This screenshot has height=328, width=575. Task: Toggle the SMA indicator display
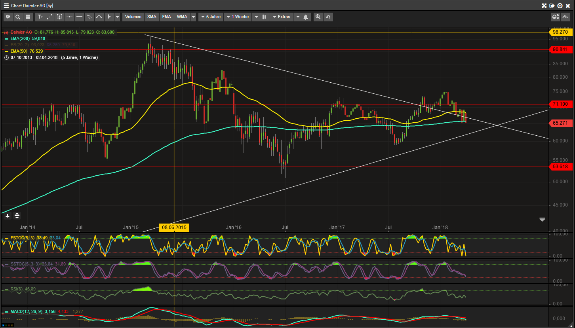coord(152,17)
